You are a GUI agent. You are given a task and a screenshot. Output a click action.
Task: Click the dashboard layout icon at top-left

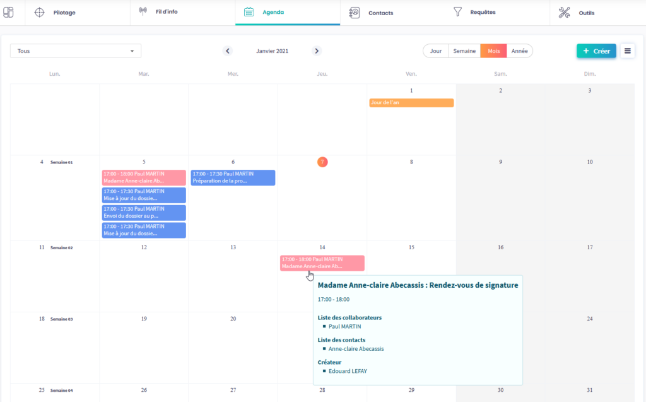point(8,12)
